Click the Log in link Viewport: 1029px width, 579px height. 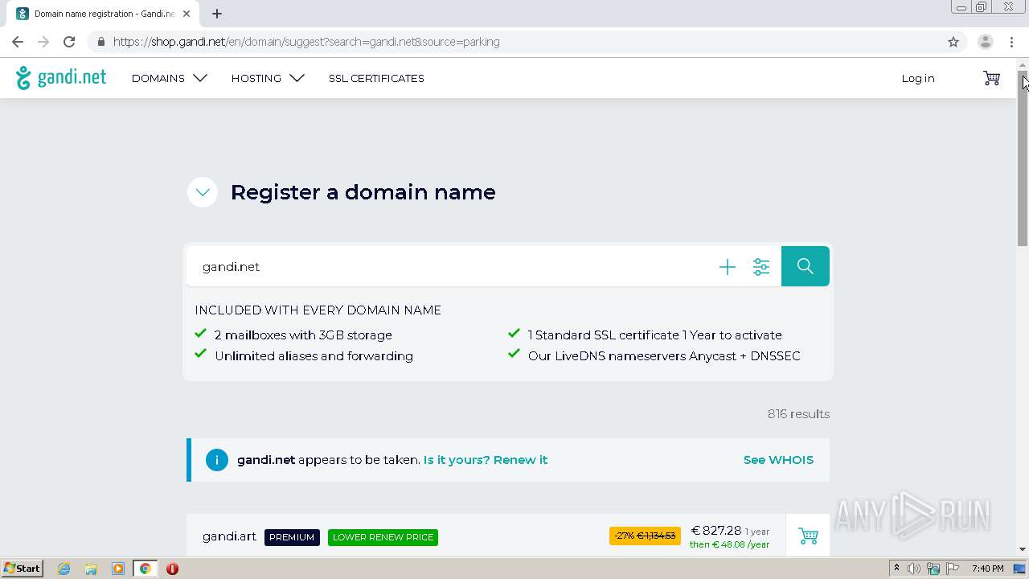click(x=917, y=78)
